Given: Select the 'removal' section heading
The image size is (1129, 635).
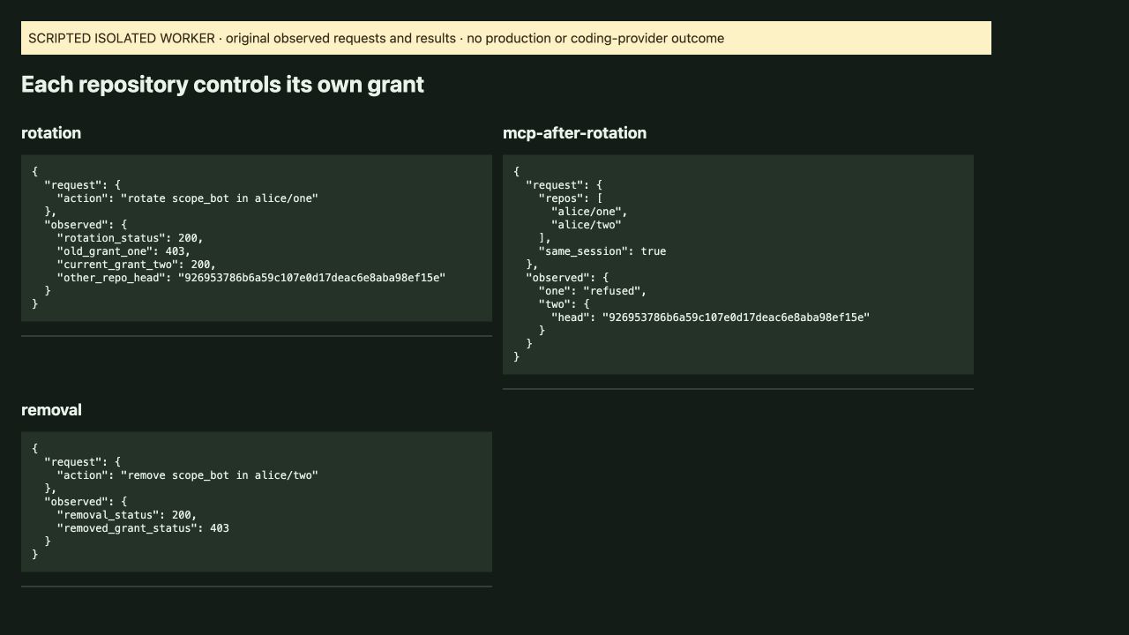Looking at the screenshot, I should click(x=51, y=410).
